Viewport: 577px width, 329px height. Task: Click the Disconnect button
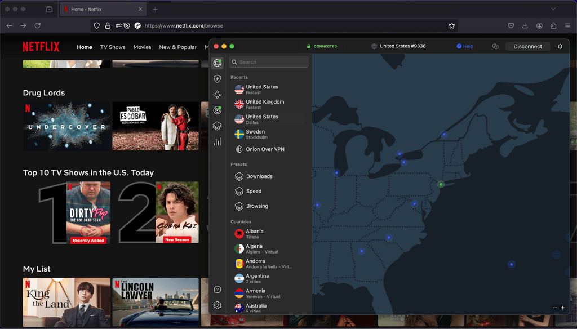527,46
